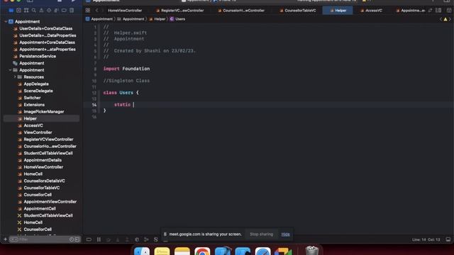This screenshot has height=255, width=454.
Task: Switch to the AccessVC tab
Action: (371, 11)
